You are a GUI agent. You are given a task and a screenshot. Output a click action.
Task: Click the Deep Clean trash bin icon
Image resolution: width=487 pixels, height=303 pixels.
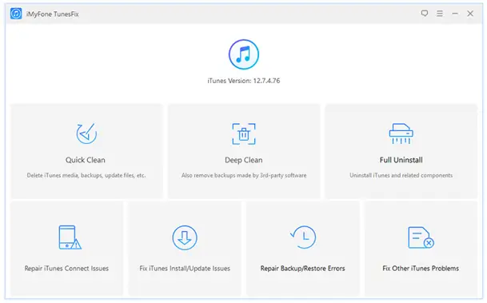(244, 134)
